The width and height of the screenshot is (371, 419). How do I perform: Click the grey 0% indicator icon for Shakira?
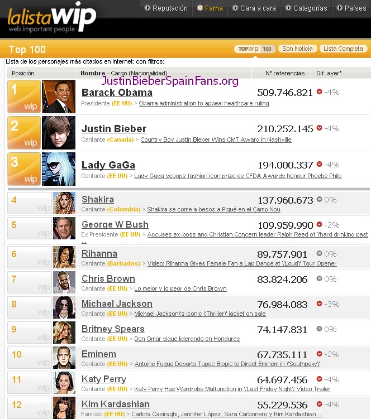coord(320,199)
